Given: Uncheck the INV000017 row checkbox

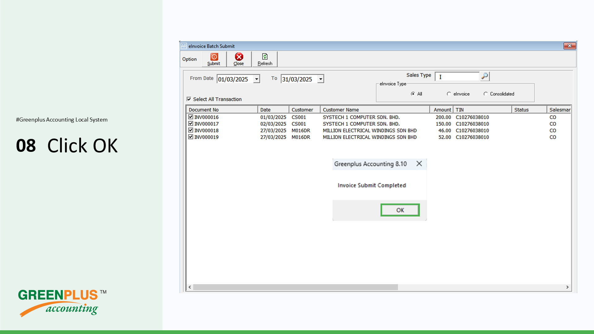Looking at the screenshot, I should click(191, 123).
